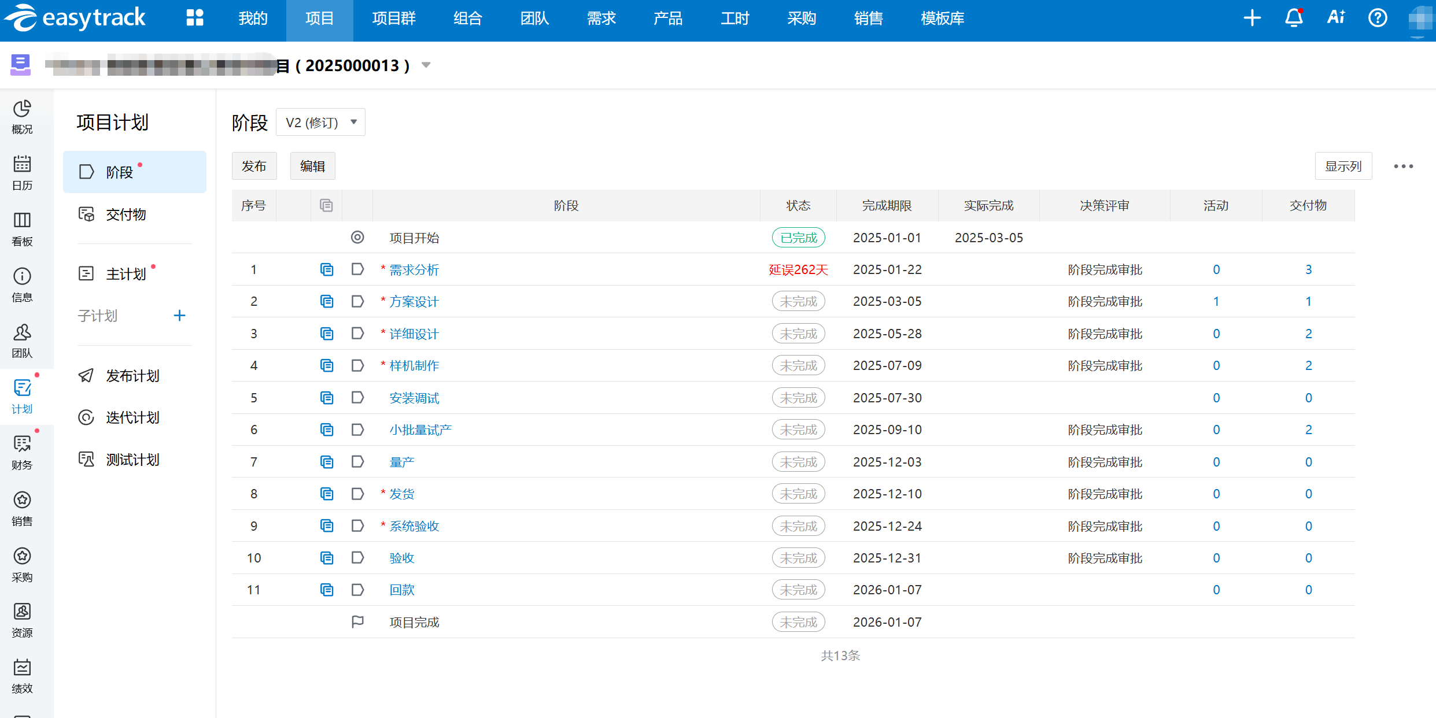Click the help question mark icon

pyautogui.click(x=1378, y=18)
